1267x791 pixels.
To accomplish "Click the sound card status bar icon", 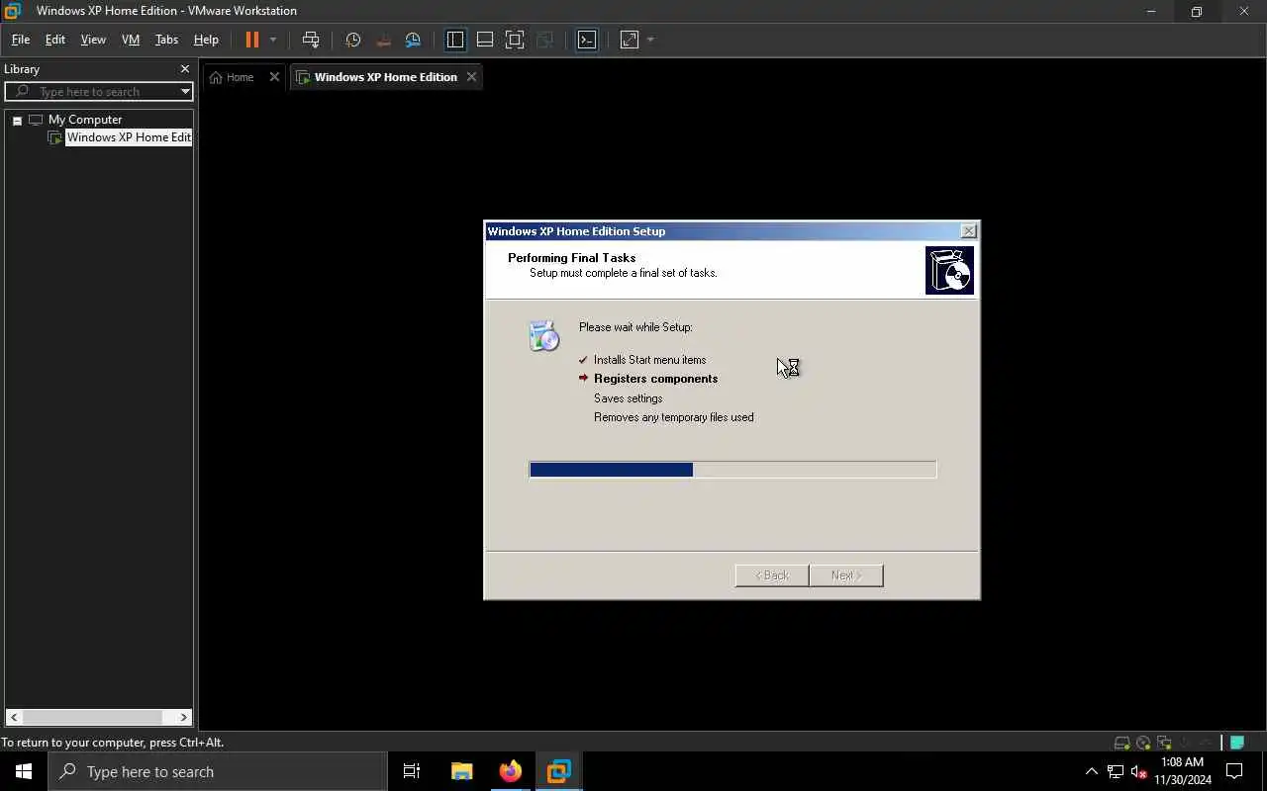I will pos(1186,743).
